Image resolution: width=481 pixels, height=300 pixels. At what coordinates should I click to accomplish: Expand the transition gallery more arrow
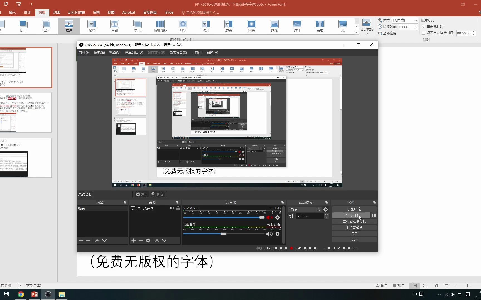click(x=357, y=32)
